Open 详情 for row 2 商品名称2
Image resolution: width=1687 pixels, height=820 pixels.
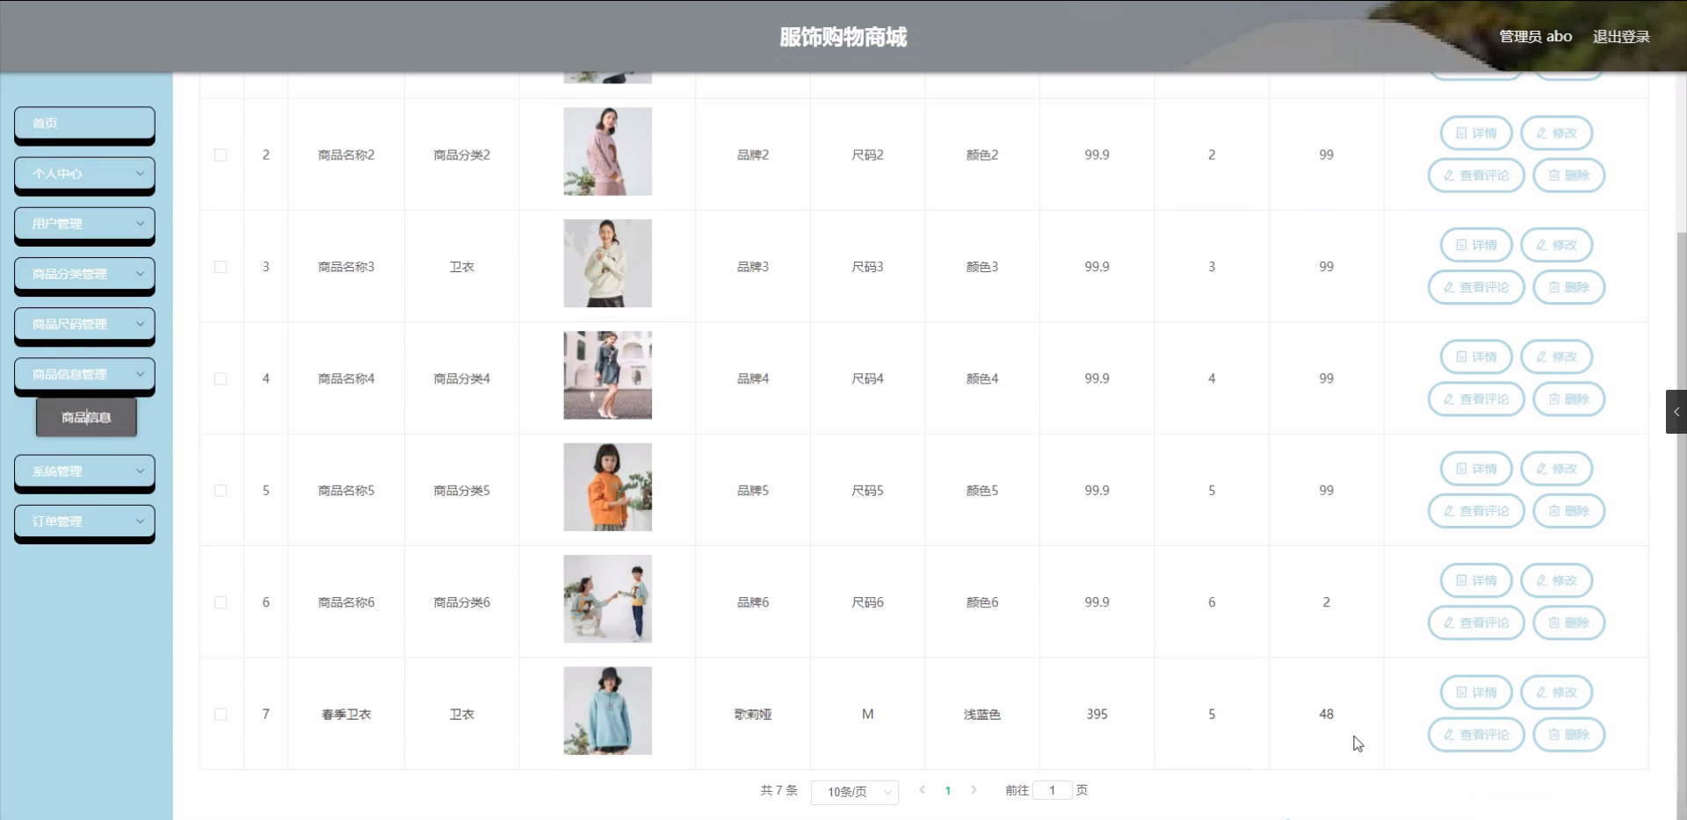pos(1476,133)
